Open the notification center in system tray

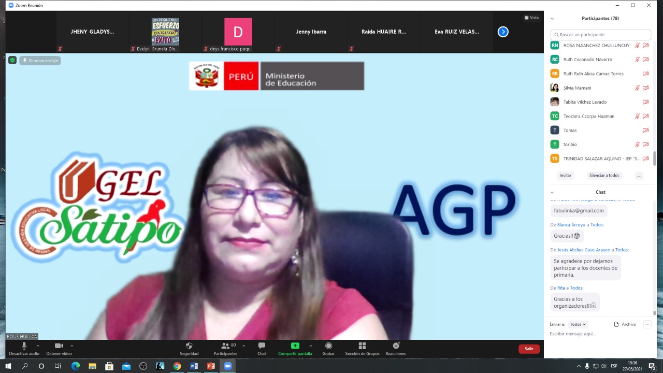point(652,366)
